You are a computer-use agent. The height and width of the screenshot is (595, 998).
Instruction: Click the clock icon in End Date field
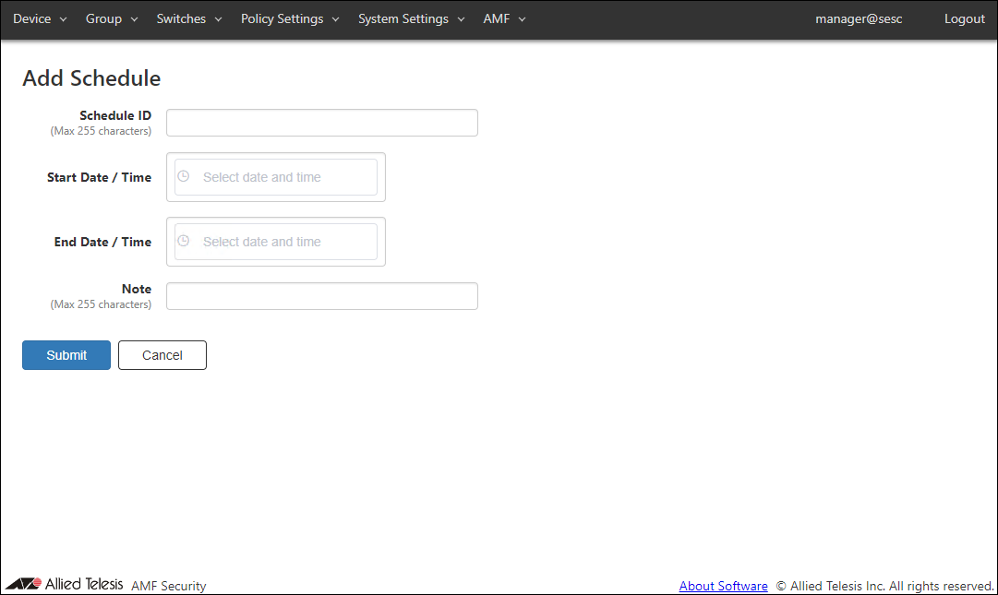point(183,241)
